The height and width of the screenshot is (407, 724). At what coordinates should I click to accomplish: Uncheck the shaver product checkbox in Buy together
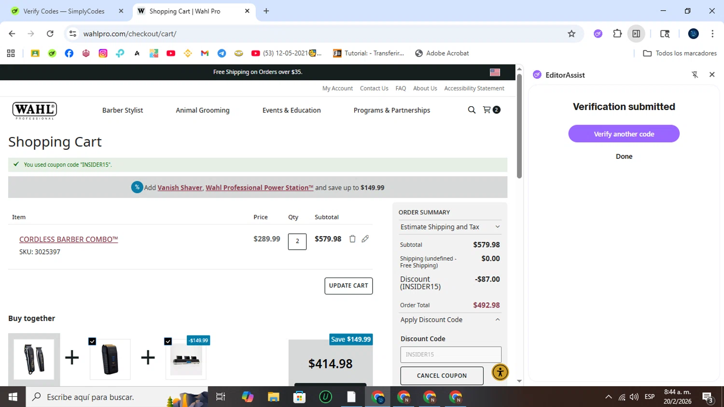92,341
